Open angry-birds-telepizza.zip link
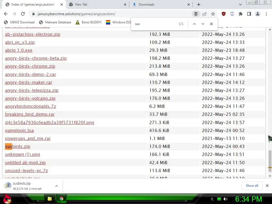 click(x=32, y=90)
